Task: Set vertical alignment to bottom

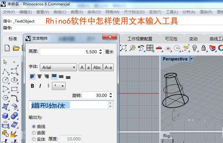Action: [x=68, y=77]
